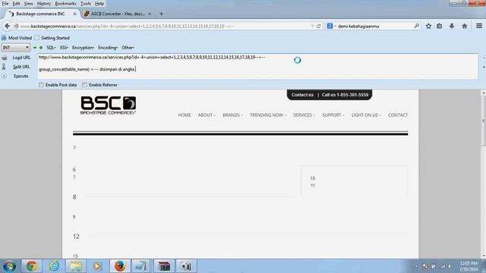This screenshot has height=273, width=486.
Task: Enable Referrer checkbox
Action: tap(84, 85)
